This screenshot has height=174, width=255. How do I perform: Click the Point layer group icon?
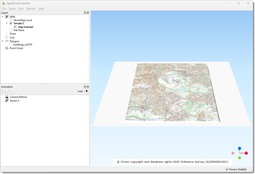point(7,34)
